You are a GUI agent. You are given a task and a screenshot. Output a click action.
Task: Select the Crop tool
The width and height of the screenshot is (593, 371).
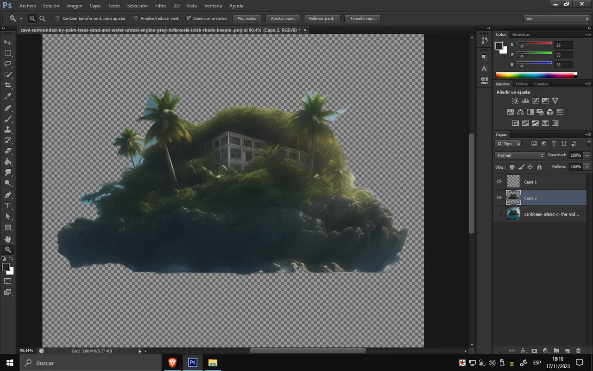click(8, 86)
